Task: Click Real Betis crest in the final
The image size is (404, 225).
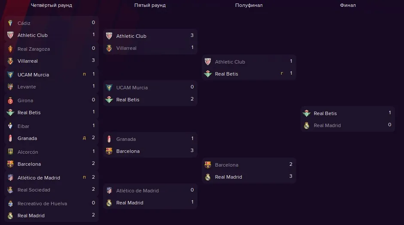Action: pyautogui.click(x=307, y=113)
